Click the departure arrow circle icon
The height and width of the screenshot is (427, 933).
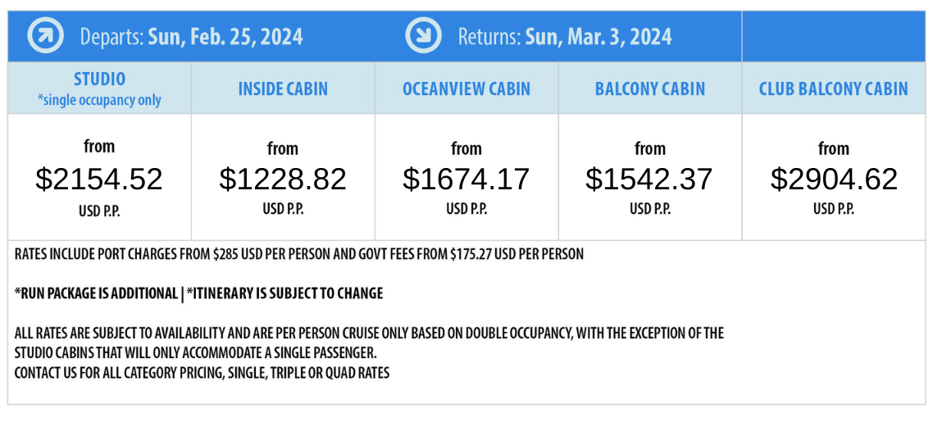45,36
